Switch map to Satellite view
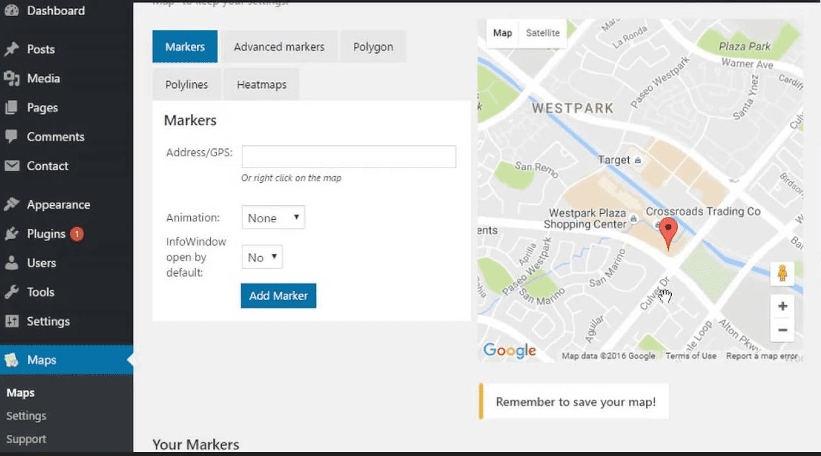This screenshot has width=821, height=456. [x=542, y=33]
